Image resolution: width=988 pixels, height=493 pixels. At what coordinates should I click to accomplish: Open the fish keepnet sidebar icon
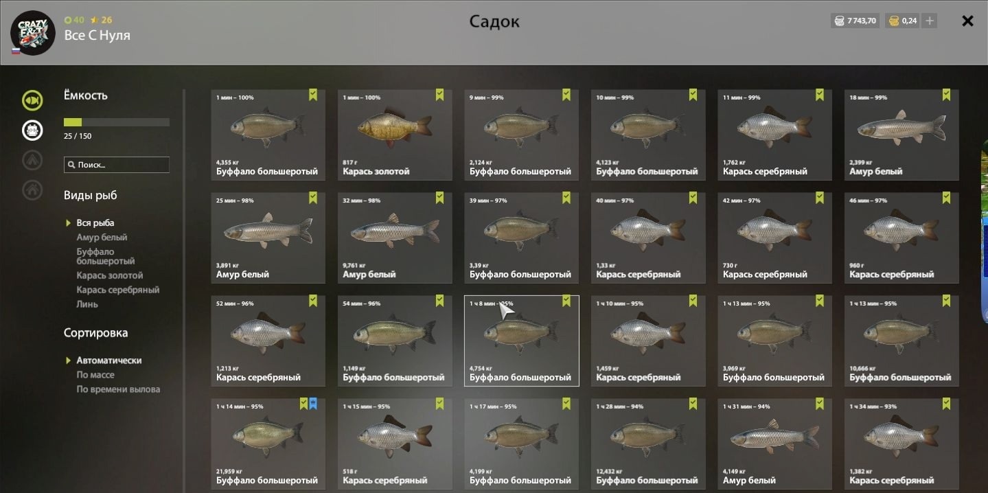point(32,100)
